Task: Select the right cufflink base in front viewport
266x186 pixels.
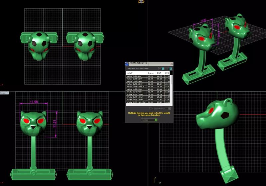Action: [x=90, y=174]
